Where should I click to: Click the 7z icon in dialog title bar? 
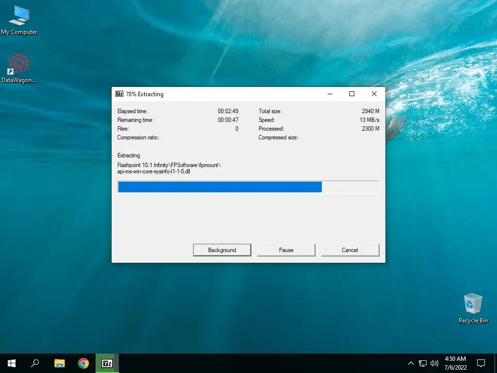pos(119,94)
